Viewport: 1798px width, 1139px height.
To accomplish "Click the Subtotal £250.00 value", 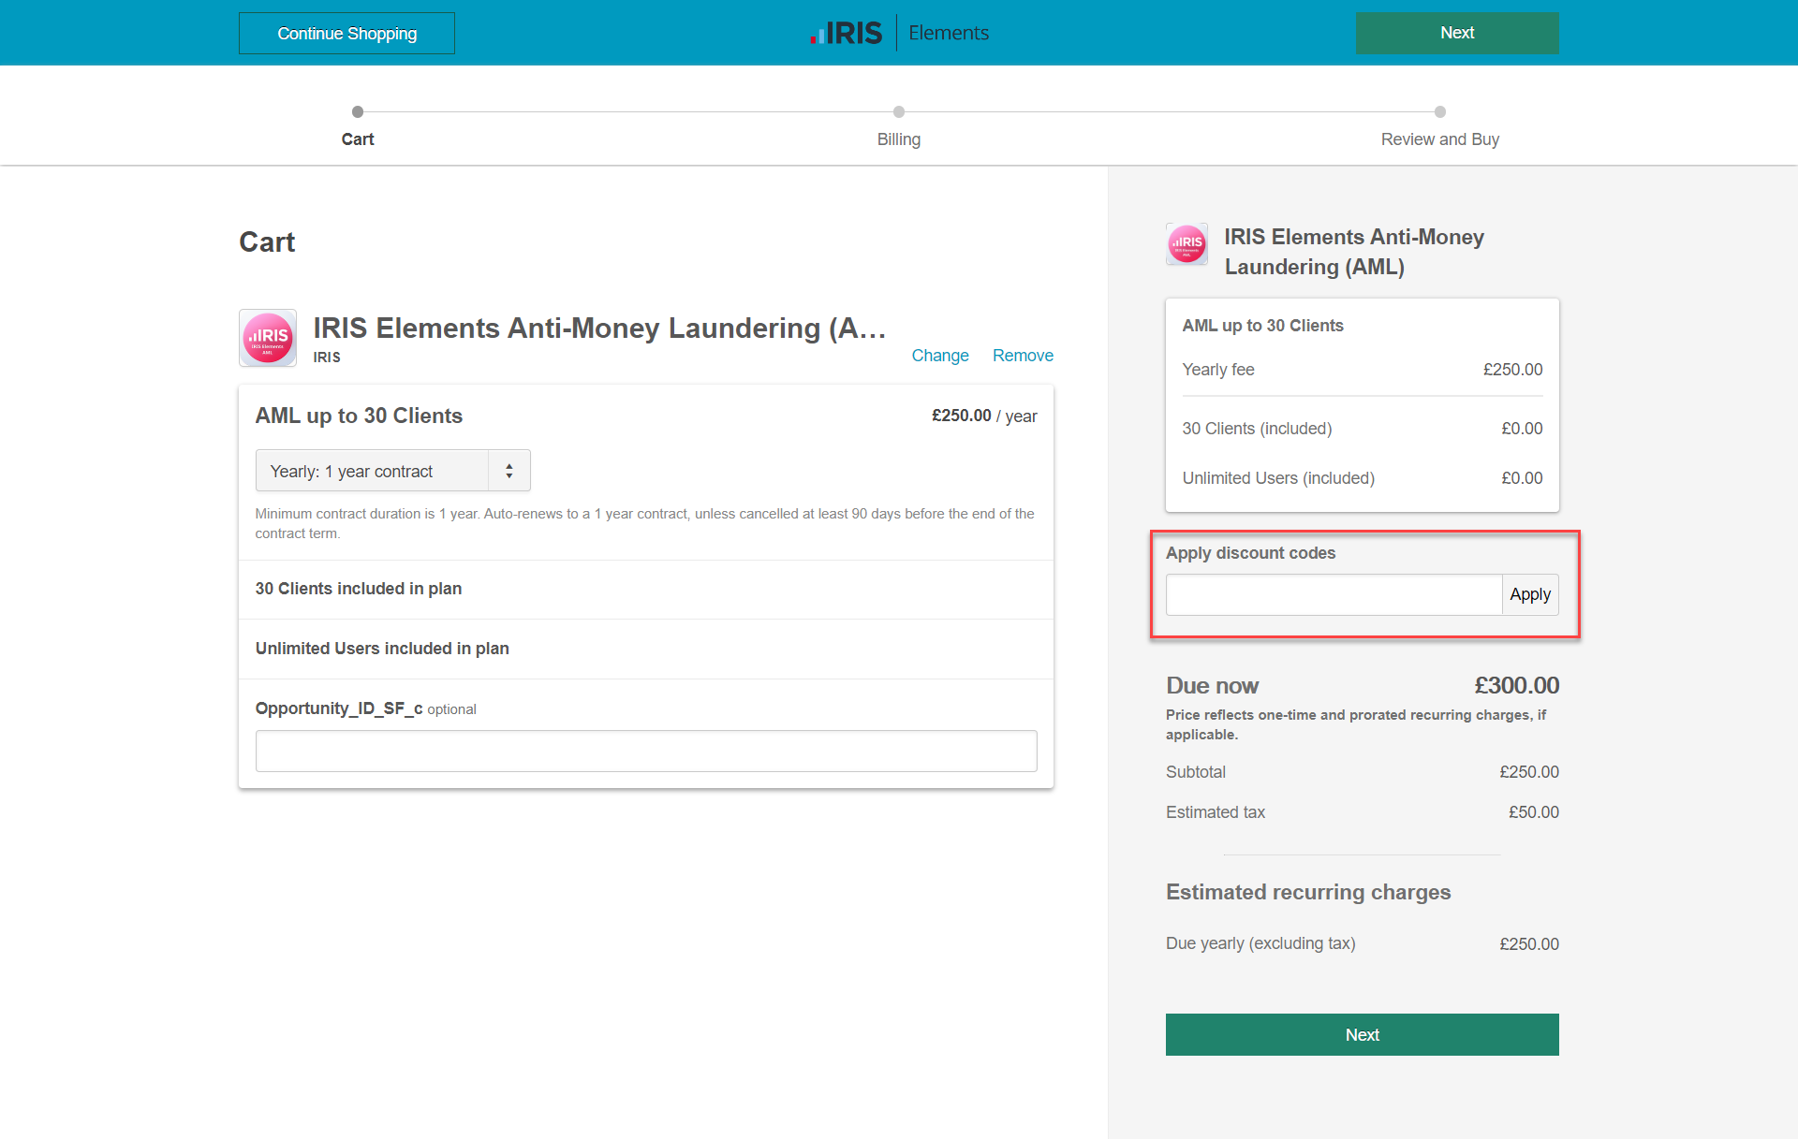I will pyautogui.click(x=1528, y=772).
